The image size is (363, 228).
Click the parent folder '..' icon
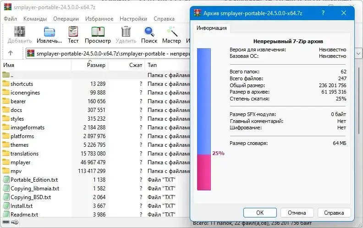pos(6,75)
